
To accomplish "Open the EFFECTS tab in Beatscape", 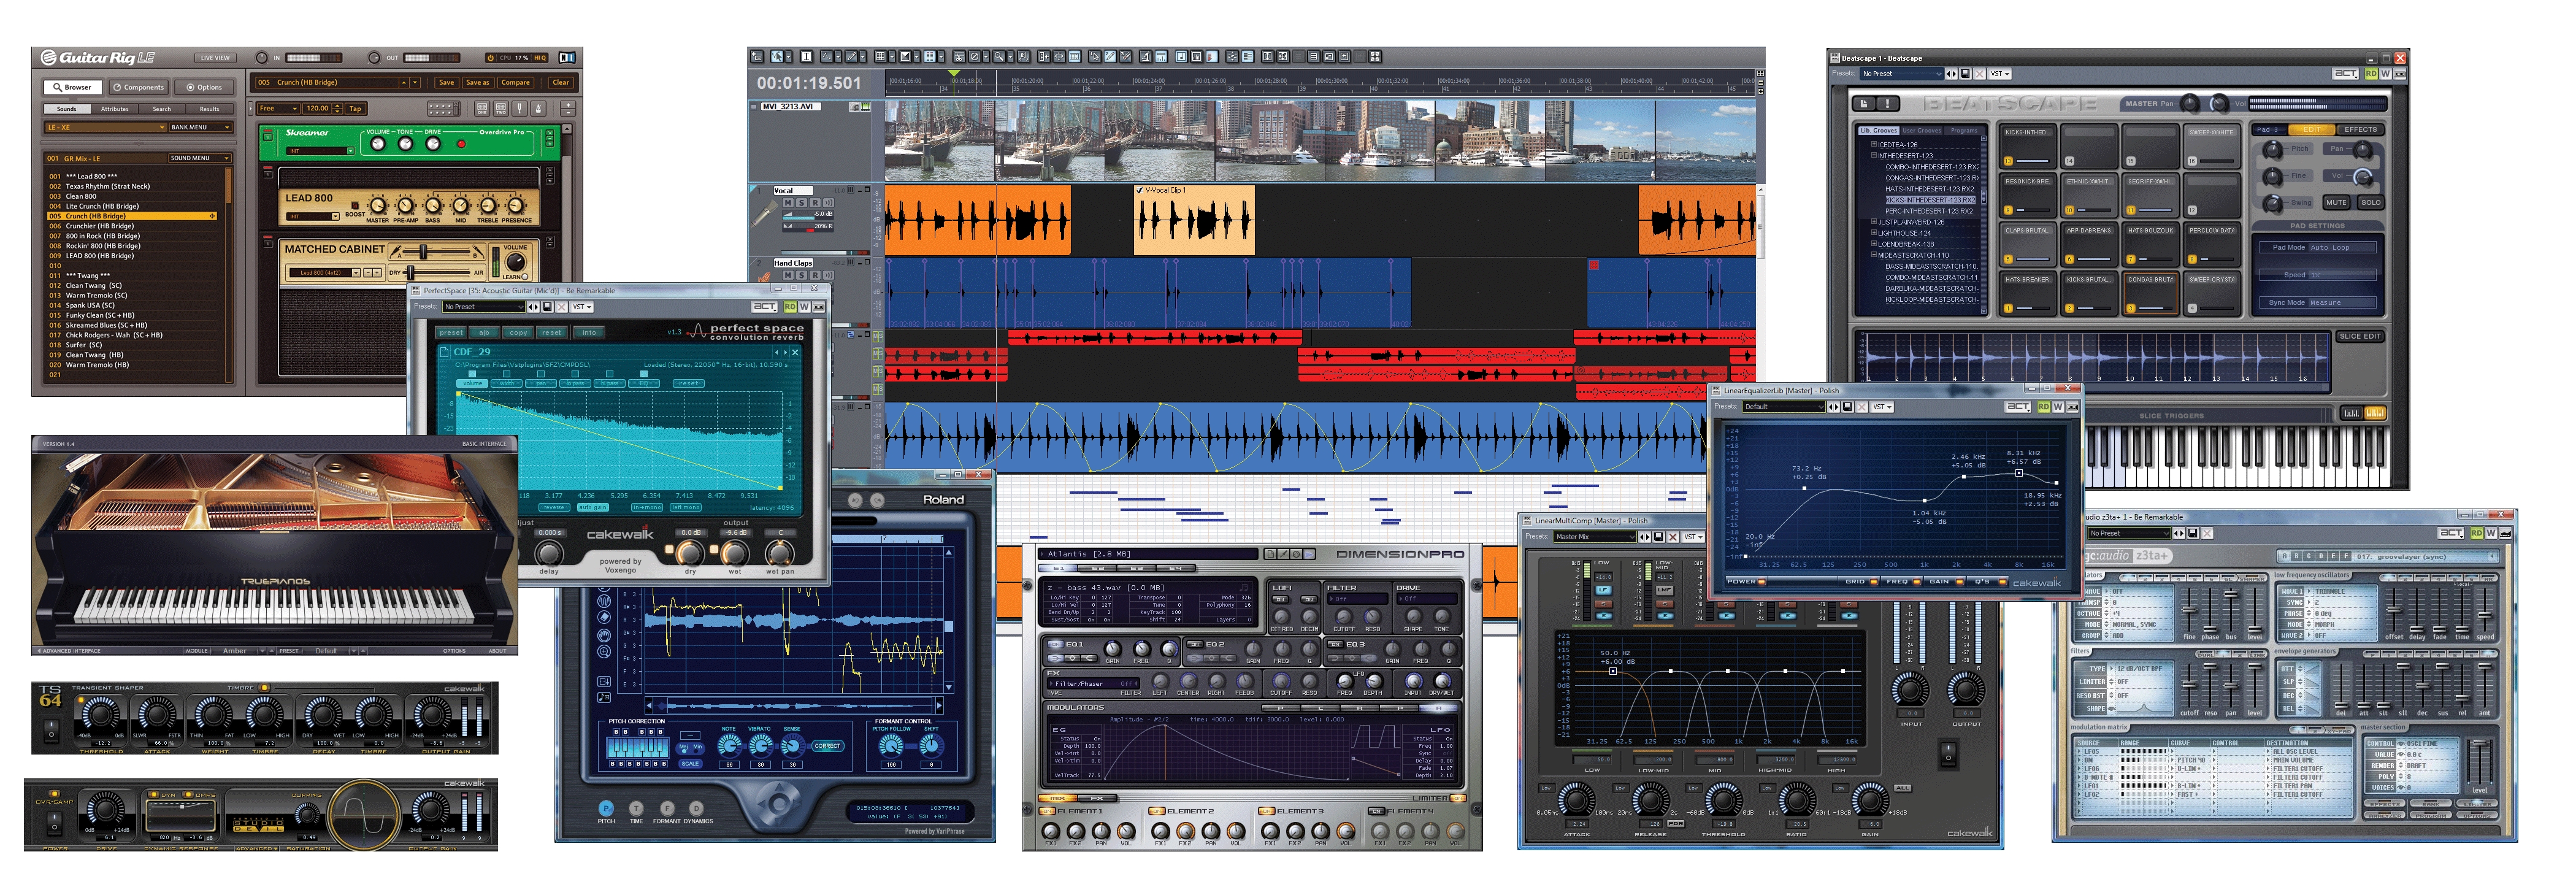I will 2361,130.
